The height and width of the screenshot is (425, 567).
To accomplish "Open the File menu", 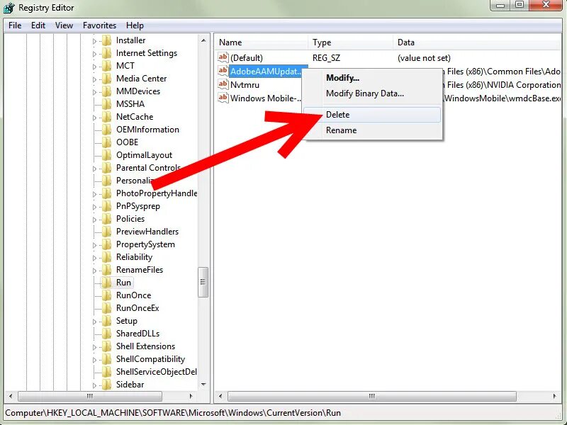I will click(15, 25).
